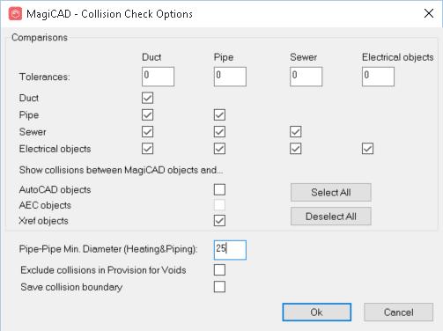Click the Cancel button

398,313
